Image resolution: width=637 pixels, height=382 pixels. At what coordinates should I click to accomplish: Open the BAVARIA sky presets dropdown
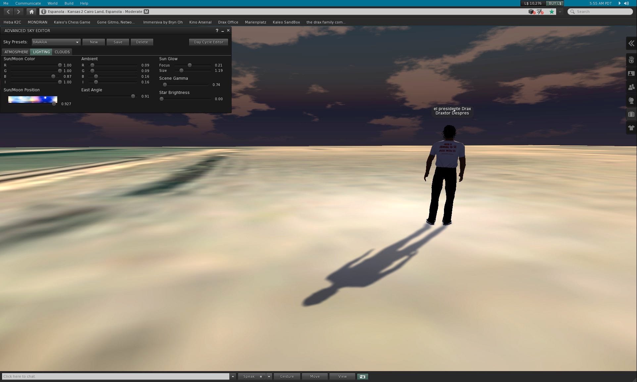(x=56, y=42)
